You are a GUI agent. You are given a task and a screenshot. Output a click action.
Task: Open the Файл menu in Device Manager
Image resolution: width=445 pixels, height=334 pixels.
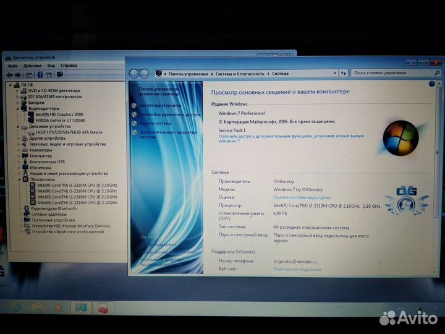click(x=13, y=66)
